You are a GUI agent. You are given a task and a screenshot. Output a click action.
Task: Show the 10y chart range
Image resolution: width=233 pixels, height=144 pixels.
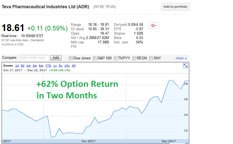[x=67, y=66]
